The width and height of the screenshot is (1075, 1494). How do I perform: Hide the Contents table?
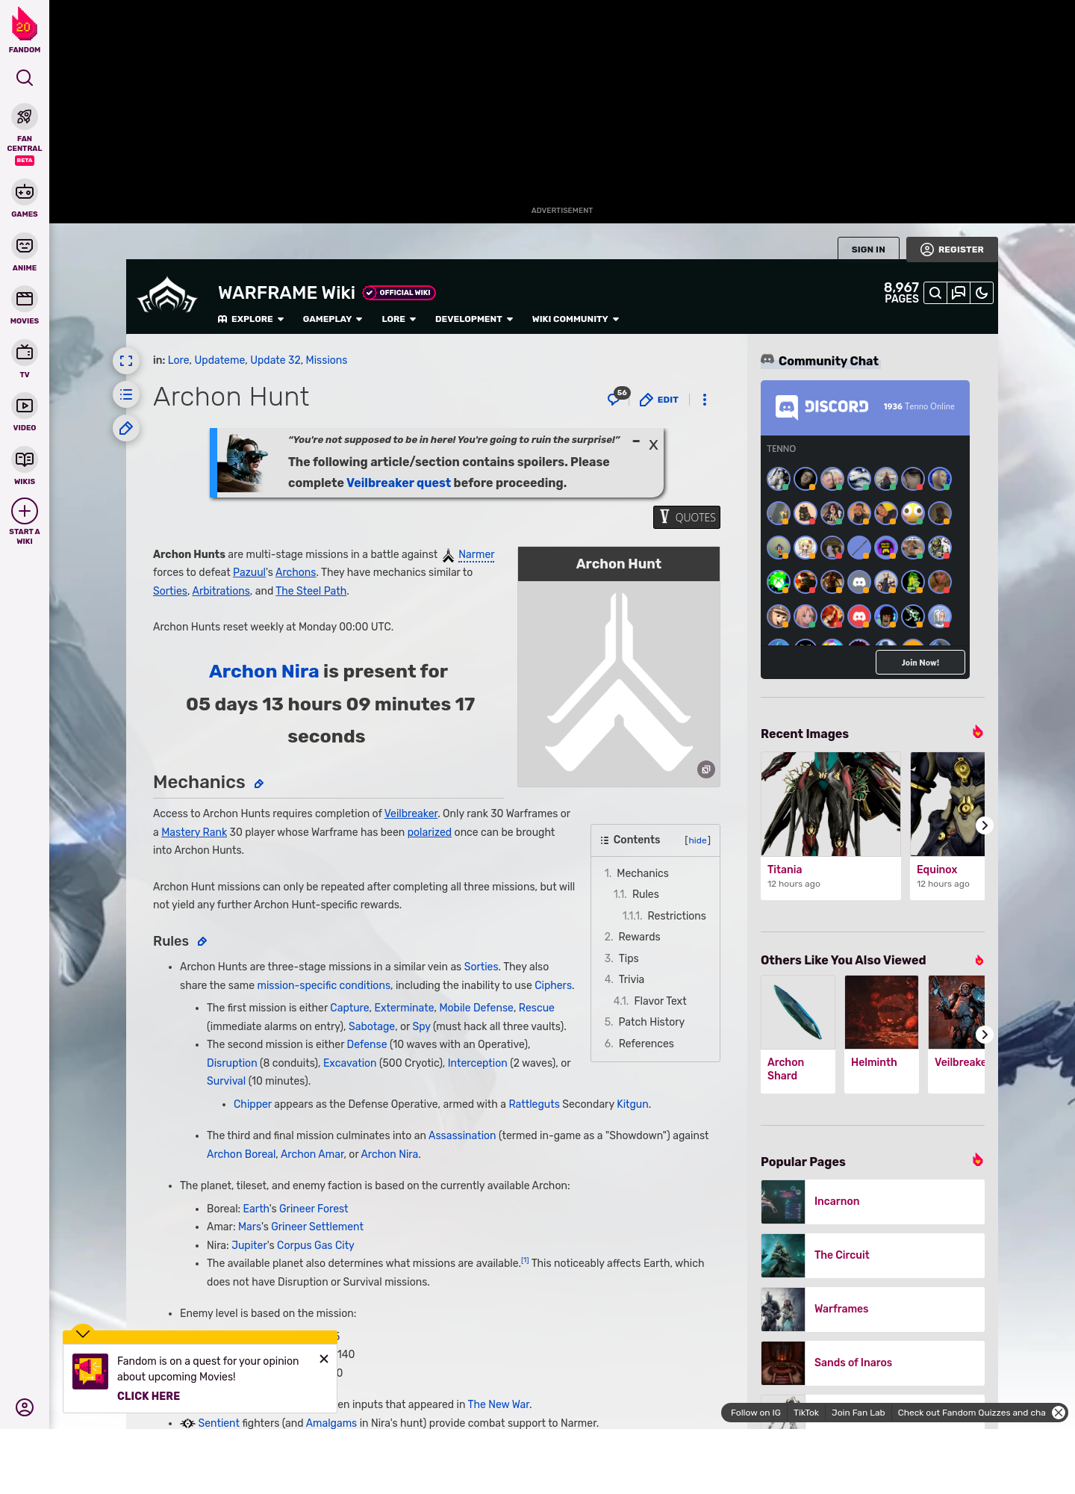698,840
